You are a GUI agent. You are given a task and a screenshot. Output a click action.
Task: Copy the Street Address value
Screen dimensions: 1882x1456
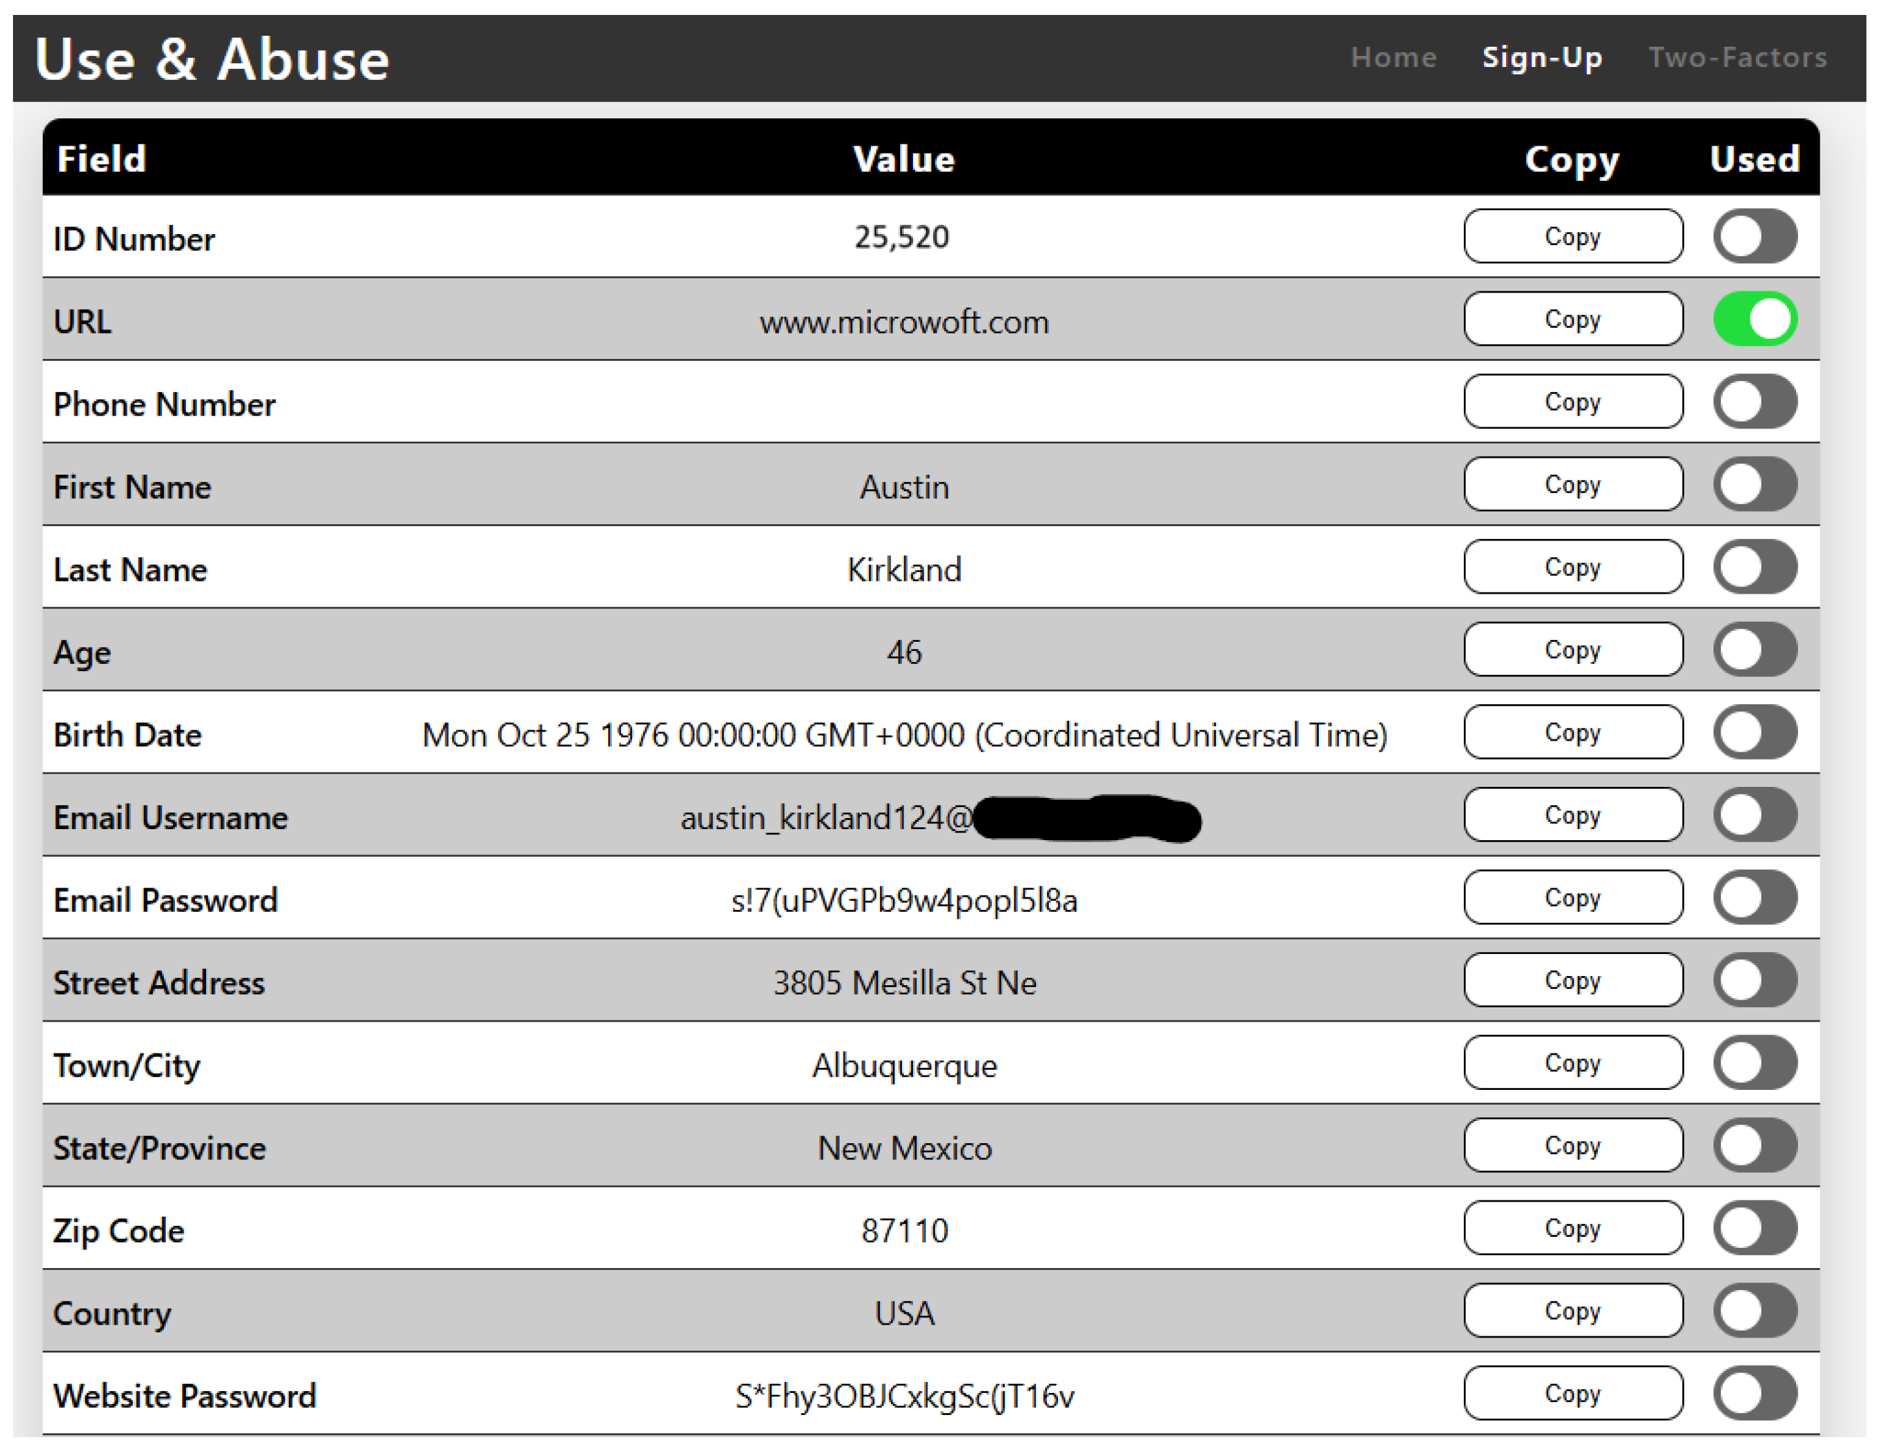coord(1572,981)
